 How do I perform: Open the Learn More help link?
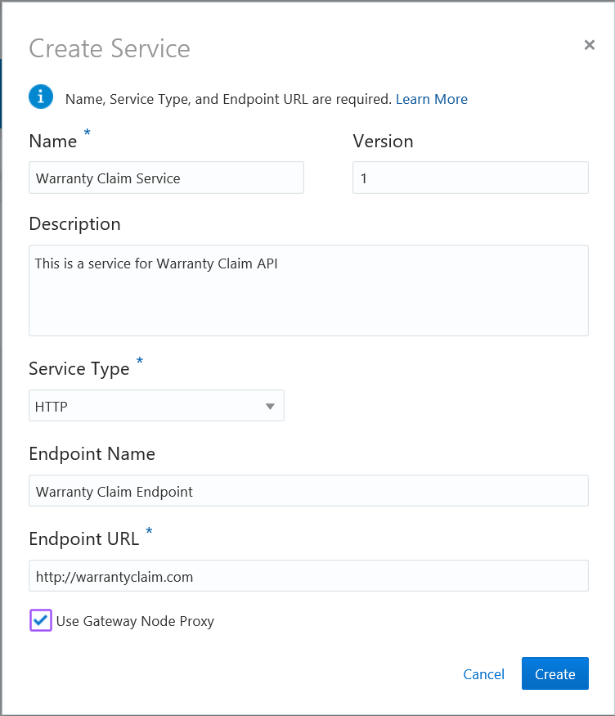click(431, 99)
